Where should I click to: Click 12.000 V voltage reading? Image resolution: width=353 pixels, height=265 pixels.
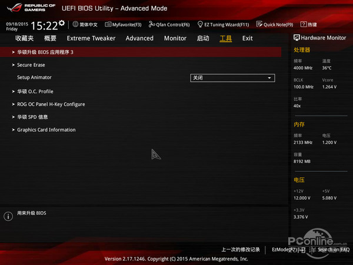pyautogui.click(x=302, y=198)
